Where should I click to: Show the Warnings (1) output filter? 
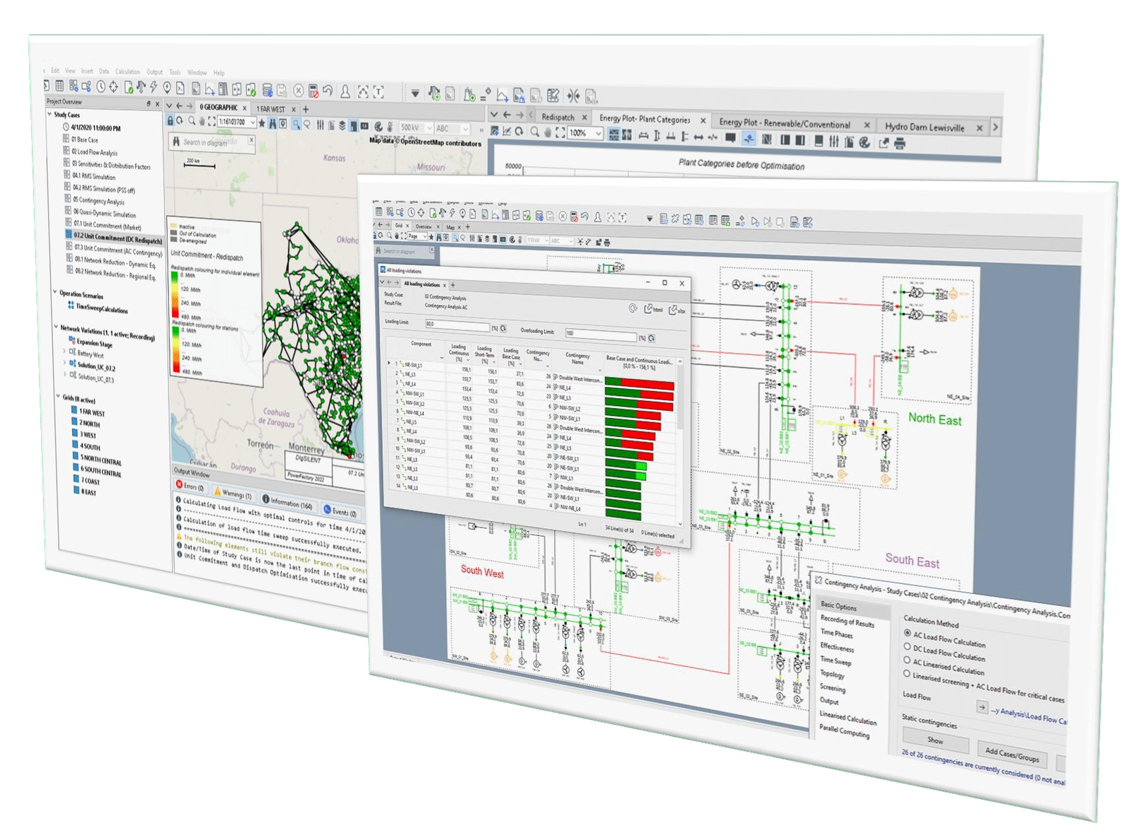[233, 493]
